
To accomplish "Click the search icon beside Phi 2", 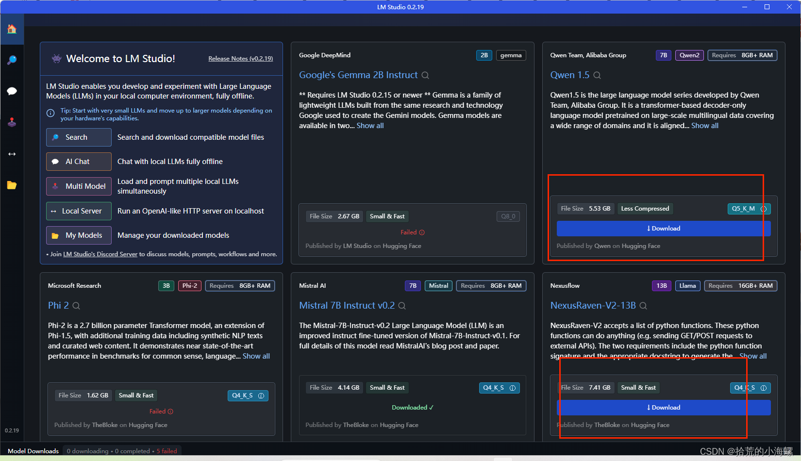I will click(76, 306).
